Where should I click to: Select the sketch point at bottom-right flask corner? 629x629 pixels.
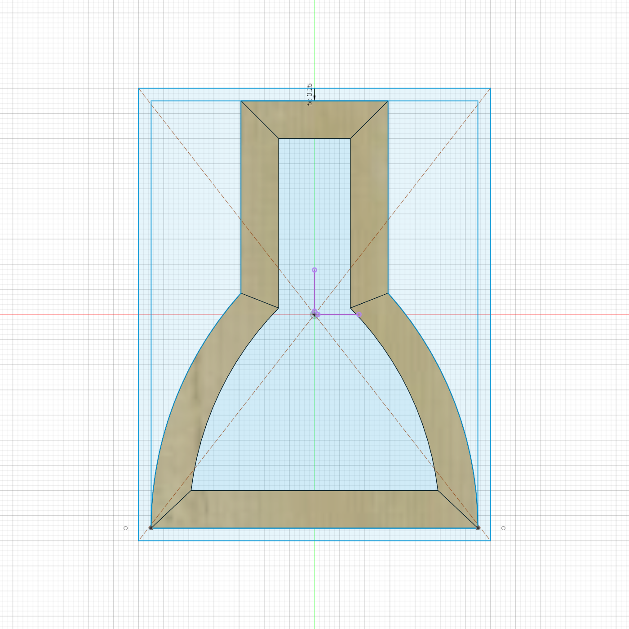pos(478,528)
